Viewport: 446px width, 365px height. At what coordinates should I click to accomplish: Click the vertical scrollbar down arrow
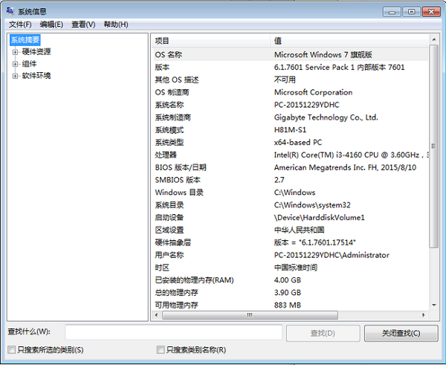pos(434,306)
